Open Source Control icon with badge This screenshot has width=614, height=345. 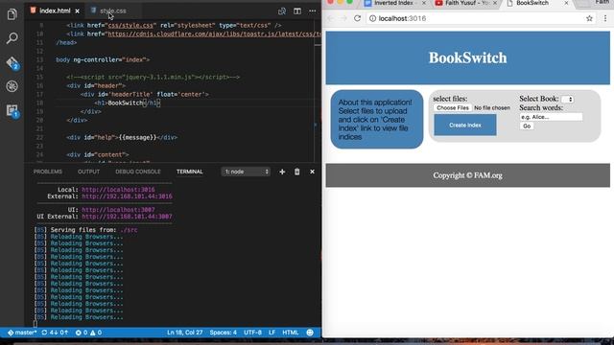click(12, 63)
